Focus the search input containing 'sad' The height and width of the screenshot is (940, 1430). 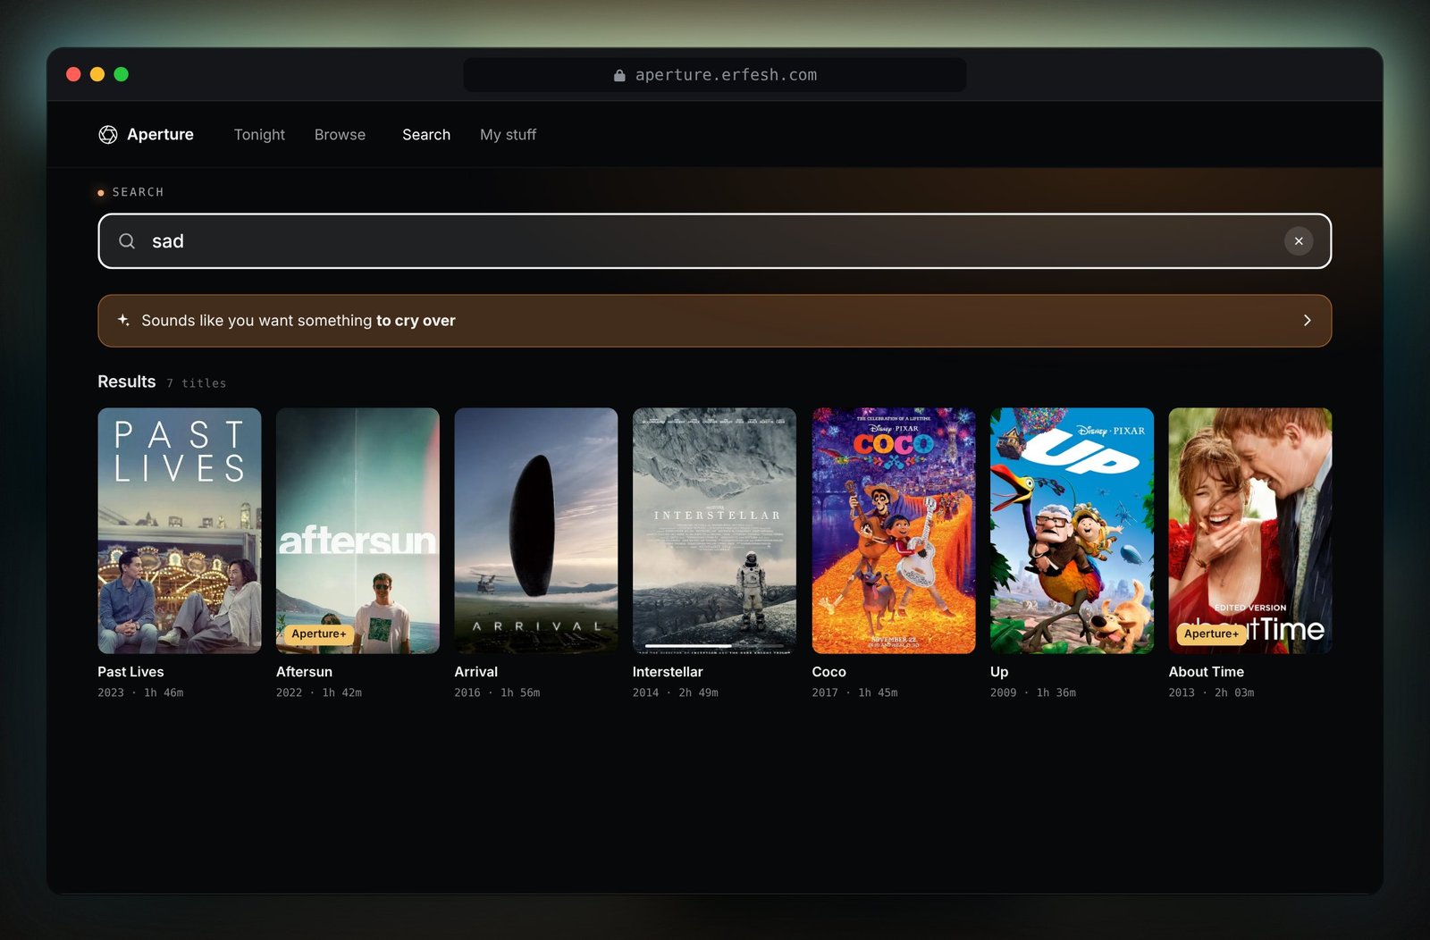(714, 241)
